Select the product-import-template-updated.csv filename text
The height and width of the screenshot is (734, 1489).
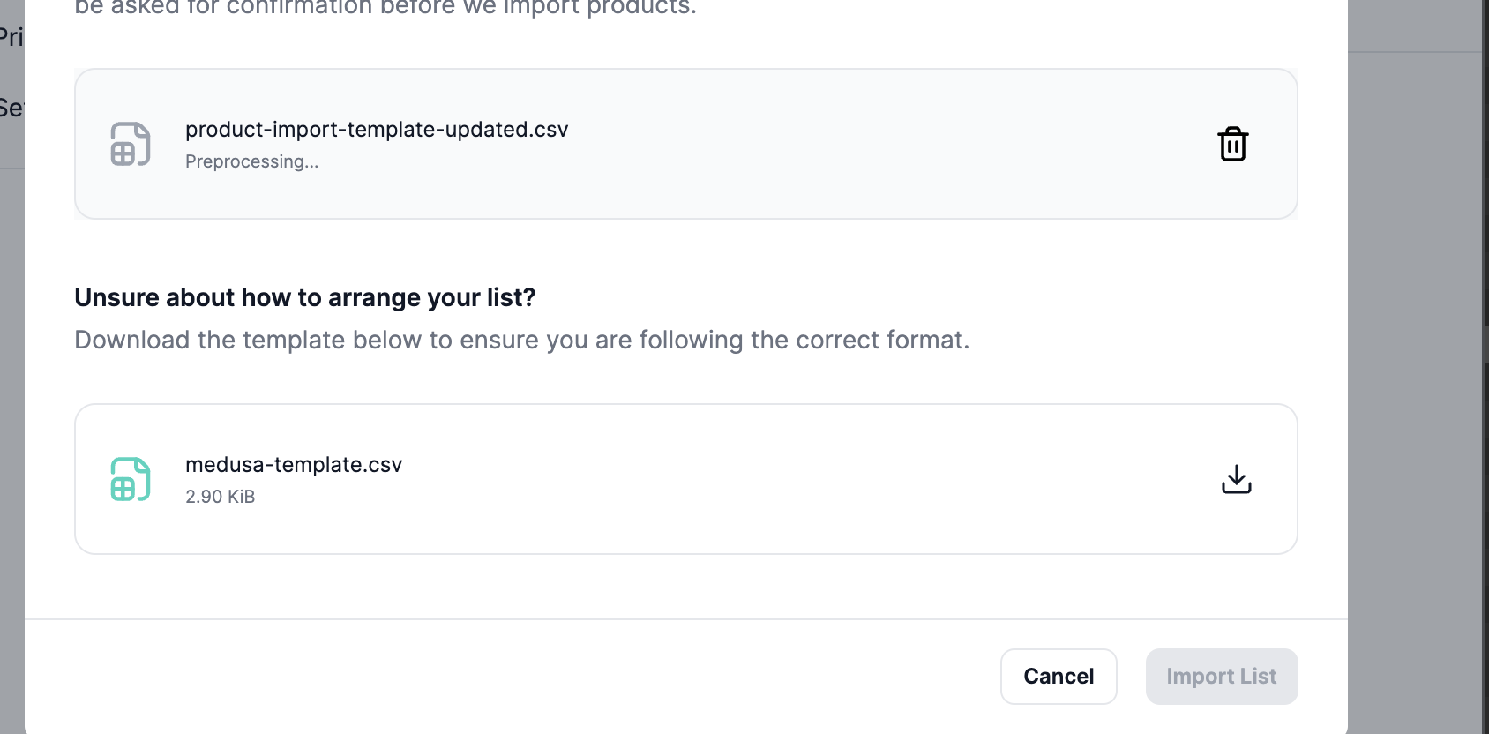click(376, 129)
